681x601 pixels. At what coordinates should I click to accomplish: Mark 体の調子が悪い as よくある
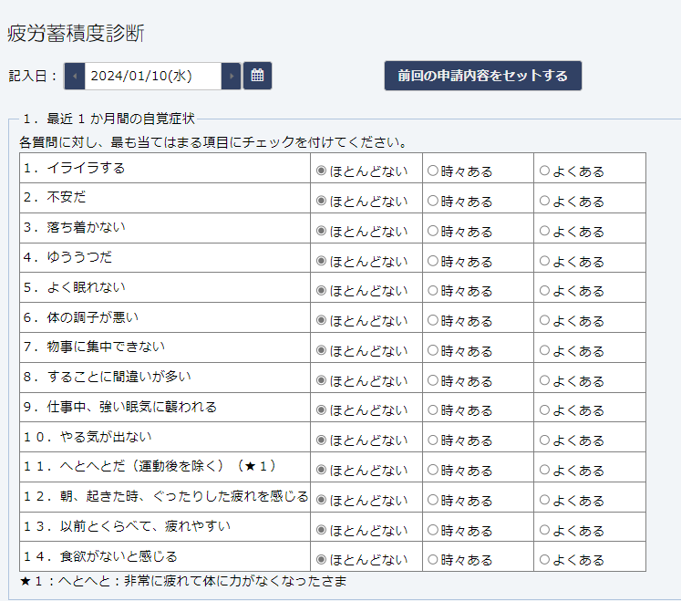[545, 320]
